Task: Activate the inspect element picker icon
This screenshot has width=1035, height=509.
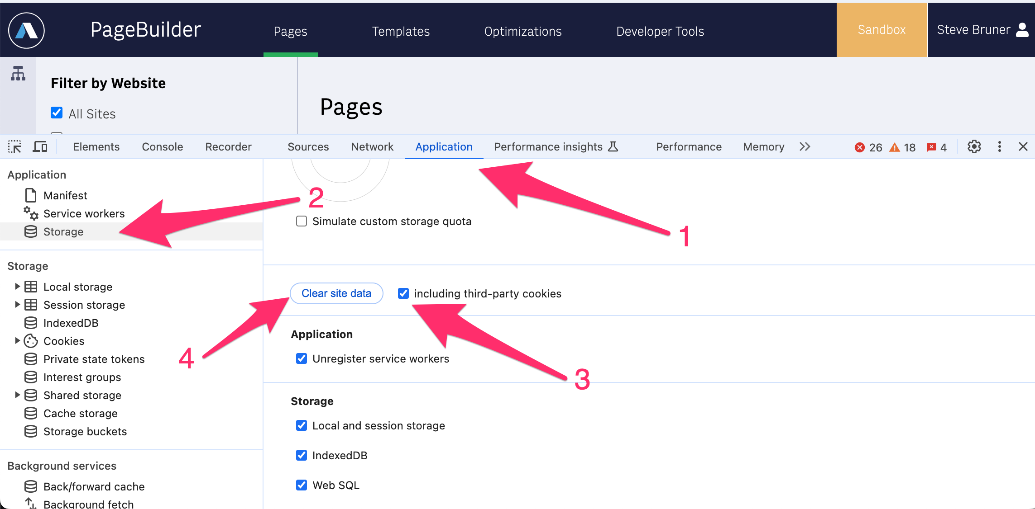Action: (x=14, y=146)
